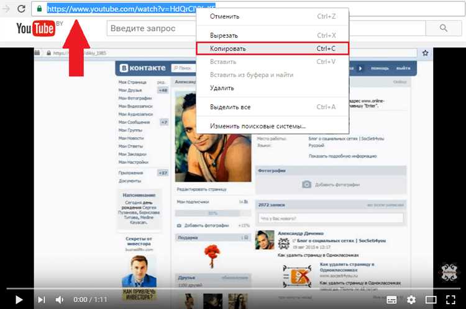Click the highlighted URL in address bar
The width and height of the screenshot is (466, 309).
(118, 9)
